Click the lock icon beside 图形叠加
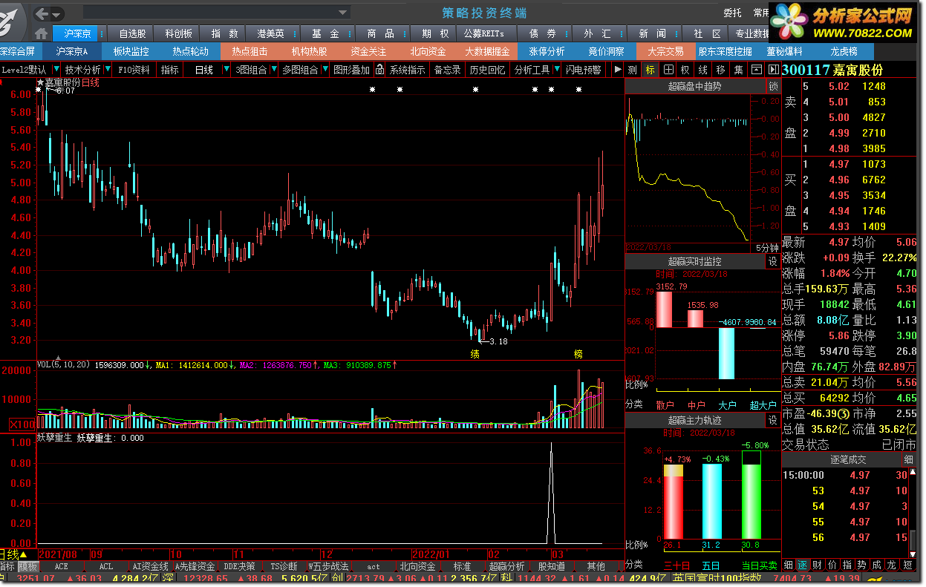 379,70
